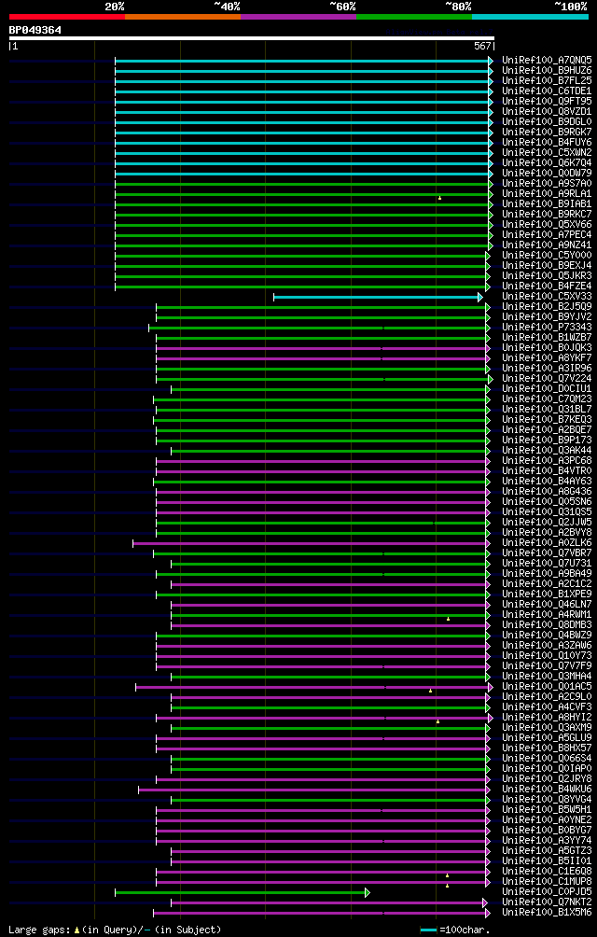Screen dimensions: 597x937
Task: Open the UniRef100_B9HUZ6 entry
Action: pos(547,71)
